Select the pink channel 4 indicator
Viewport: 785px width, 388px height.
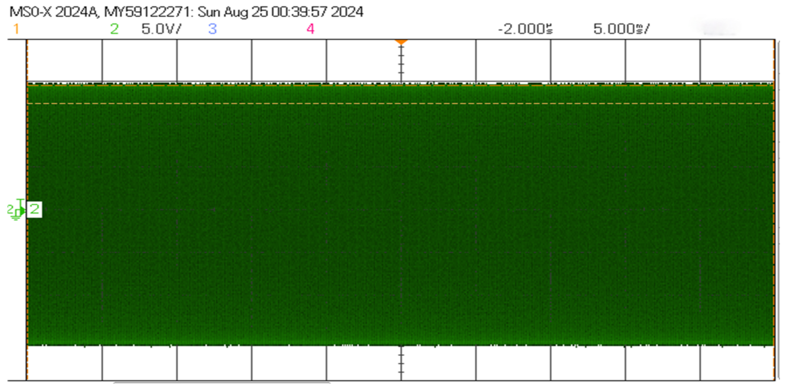pyautogui.click(x=310, y=29)
